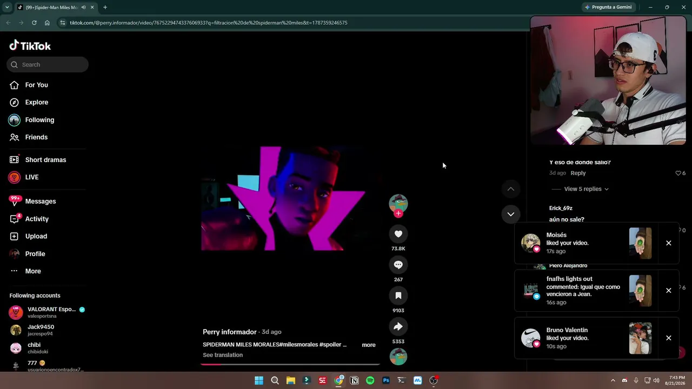
Task: Click the TikTok search field
Action: click(x=48, y=64)
